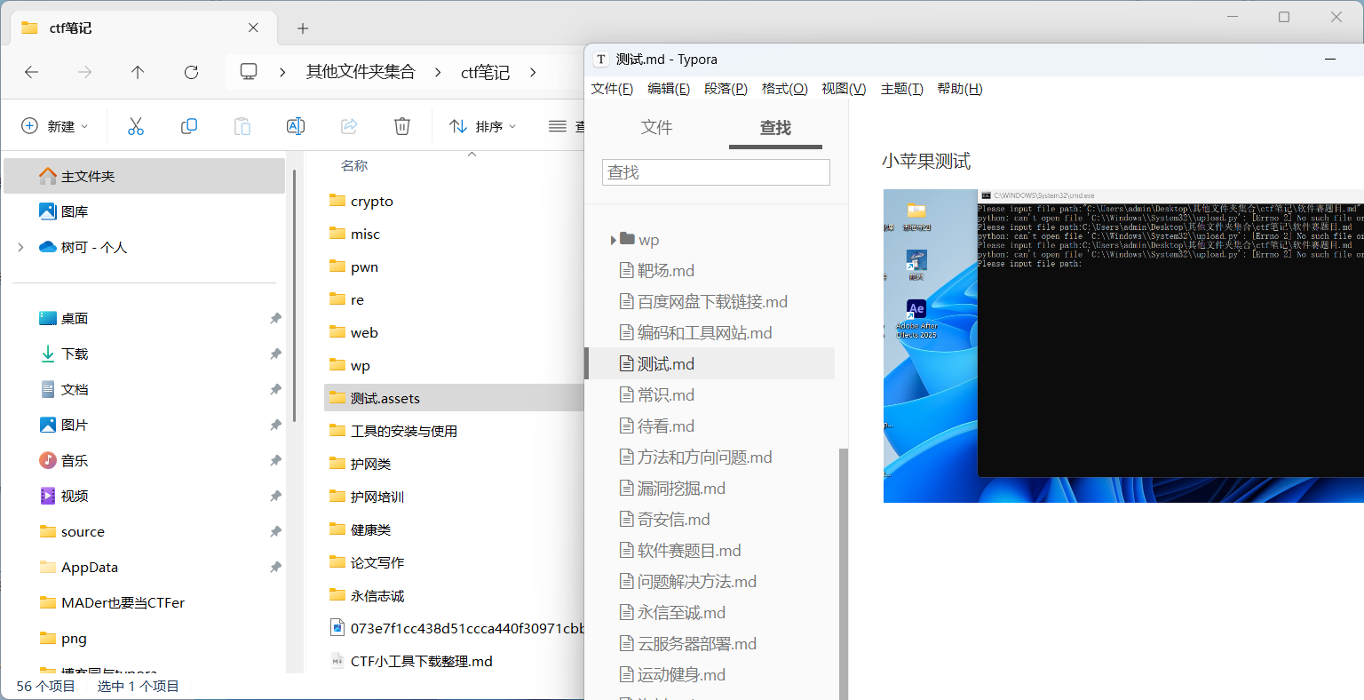
Task: Click the pin icon next to 图片
Action: point(275,425)
